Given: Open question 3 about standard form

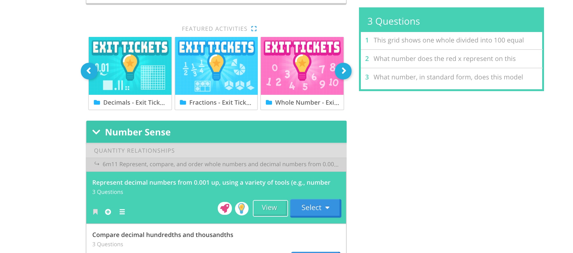Looking at the screenshot, I should click(x=448, y=77).
